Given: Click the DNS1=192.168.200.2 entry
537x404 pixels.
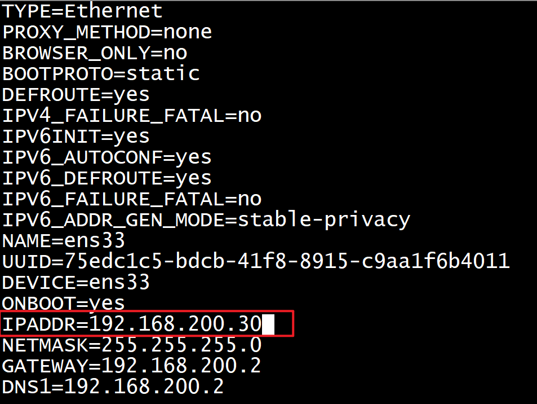Looking at the screenshot, I should coord(113,387).
